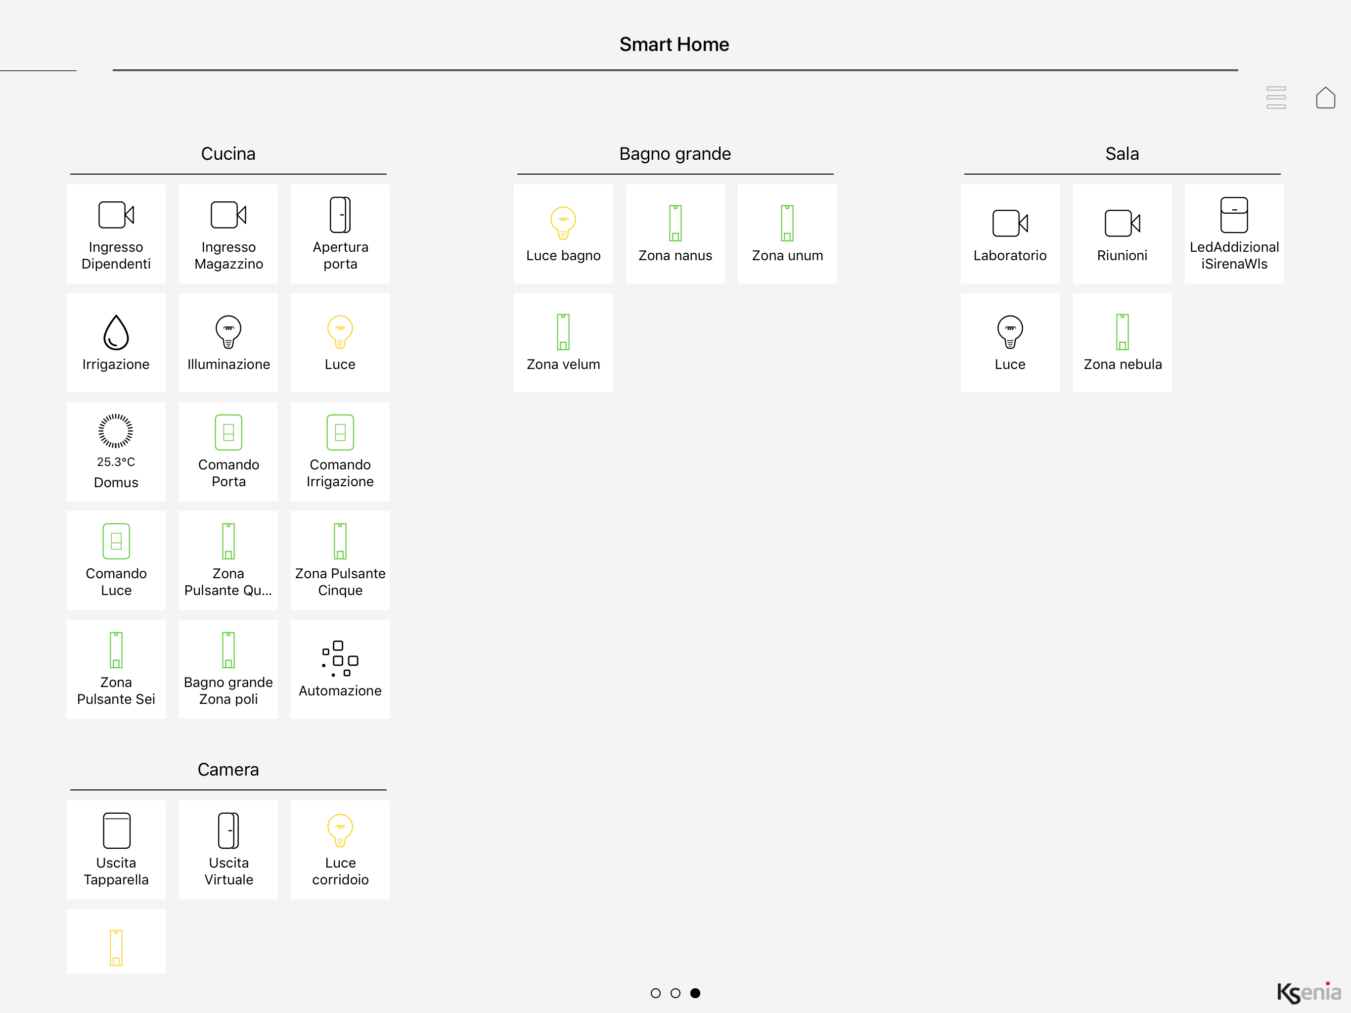Open the list menu icon at top right
The height and width of the screenshot is (1013, 1351).
1276,98
